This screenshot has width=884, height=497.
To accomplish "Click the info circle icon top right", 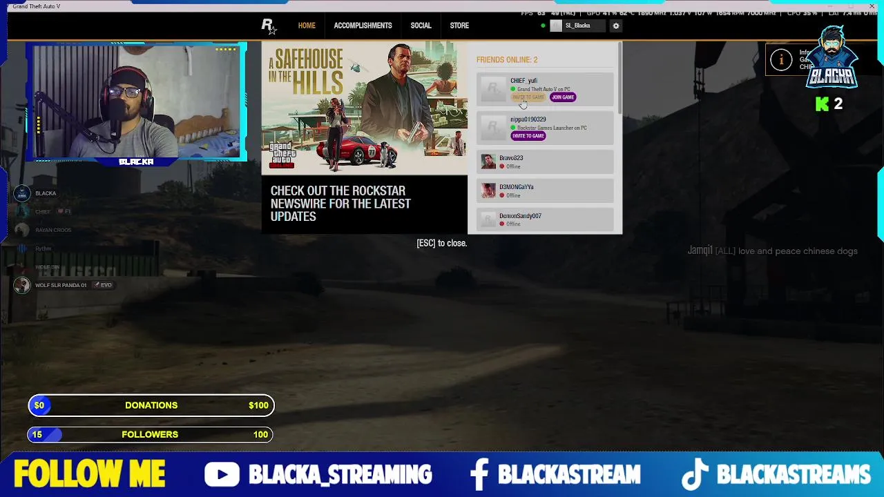I will (781, 60).
